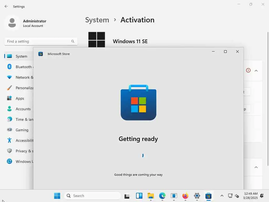Click the Microsoft Store title bar icon
The height and width of the screenshot is (202, 269).
tap(41, 54)
